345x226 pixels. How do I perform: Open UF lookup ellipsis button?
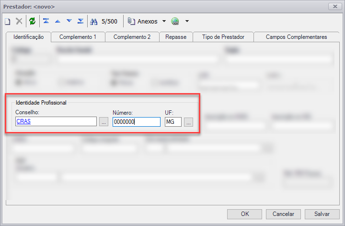point(189,122)
